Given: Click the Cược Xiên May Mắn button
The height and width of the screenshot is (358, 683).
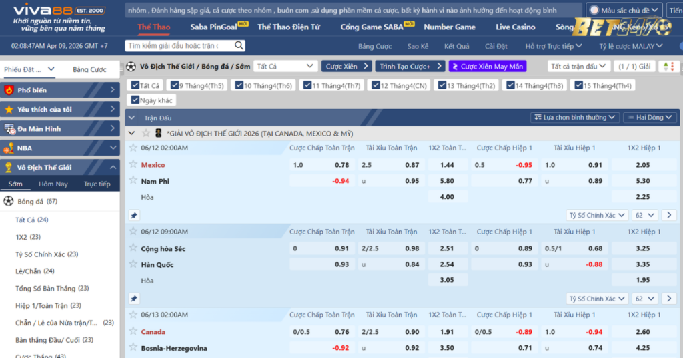Looking at the screenshot, I should [488, 67].
